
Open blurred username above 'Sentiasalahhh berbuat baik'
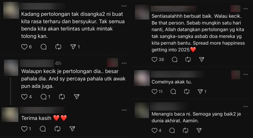(173, 9)
